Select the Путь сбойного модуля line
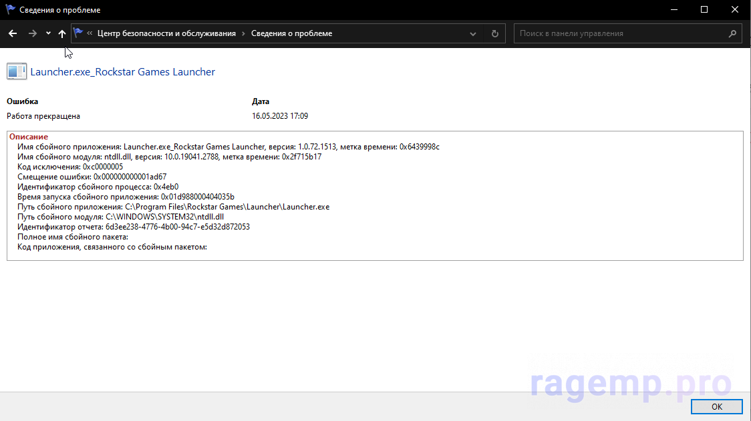 point(121,217)
